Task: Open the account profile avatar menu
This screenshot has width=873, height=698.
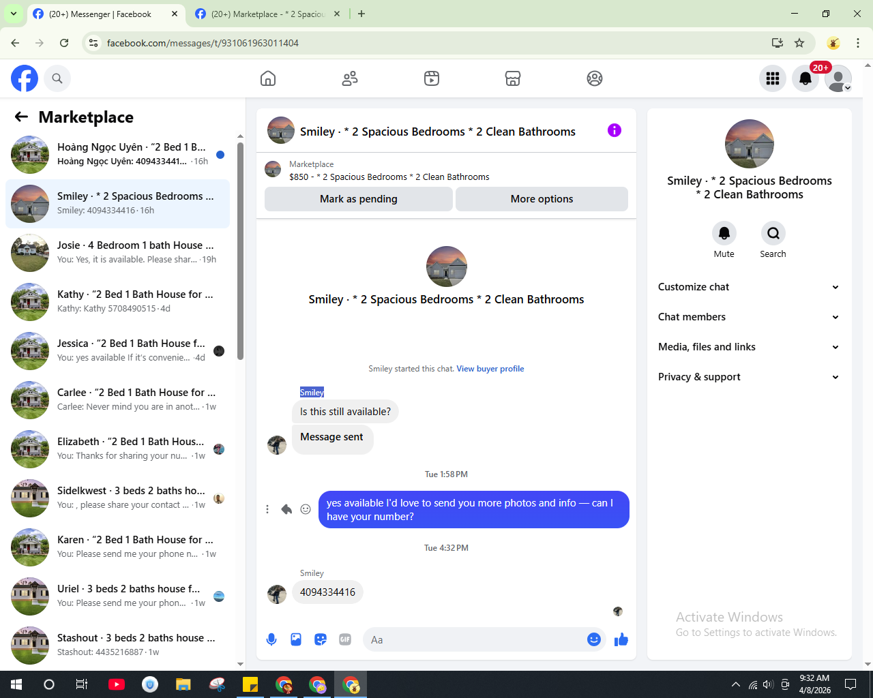Action: [x=838, y=78]
